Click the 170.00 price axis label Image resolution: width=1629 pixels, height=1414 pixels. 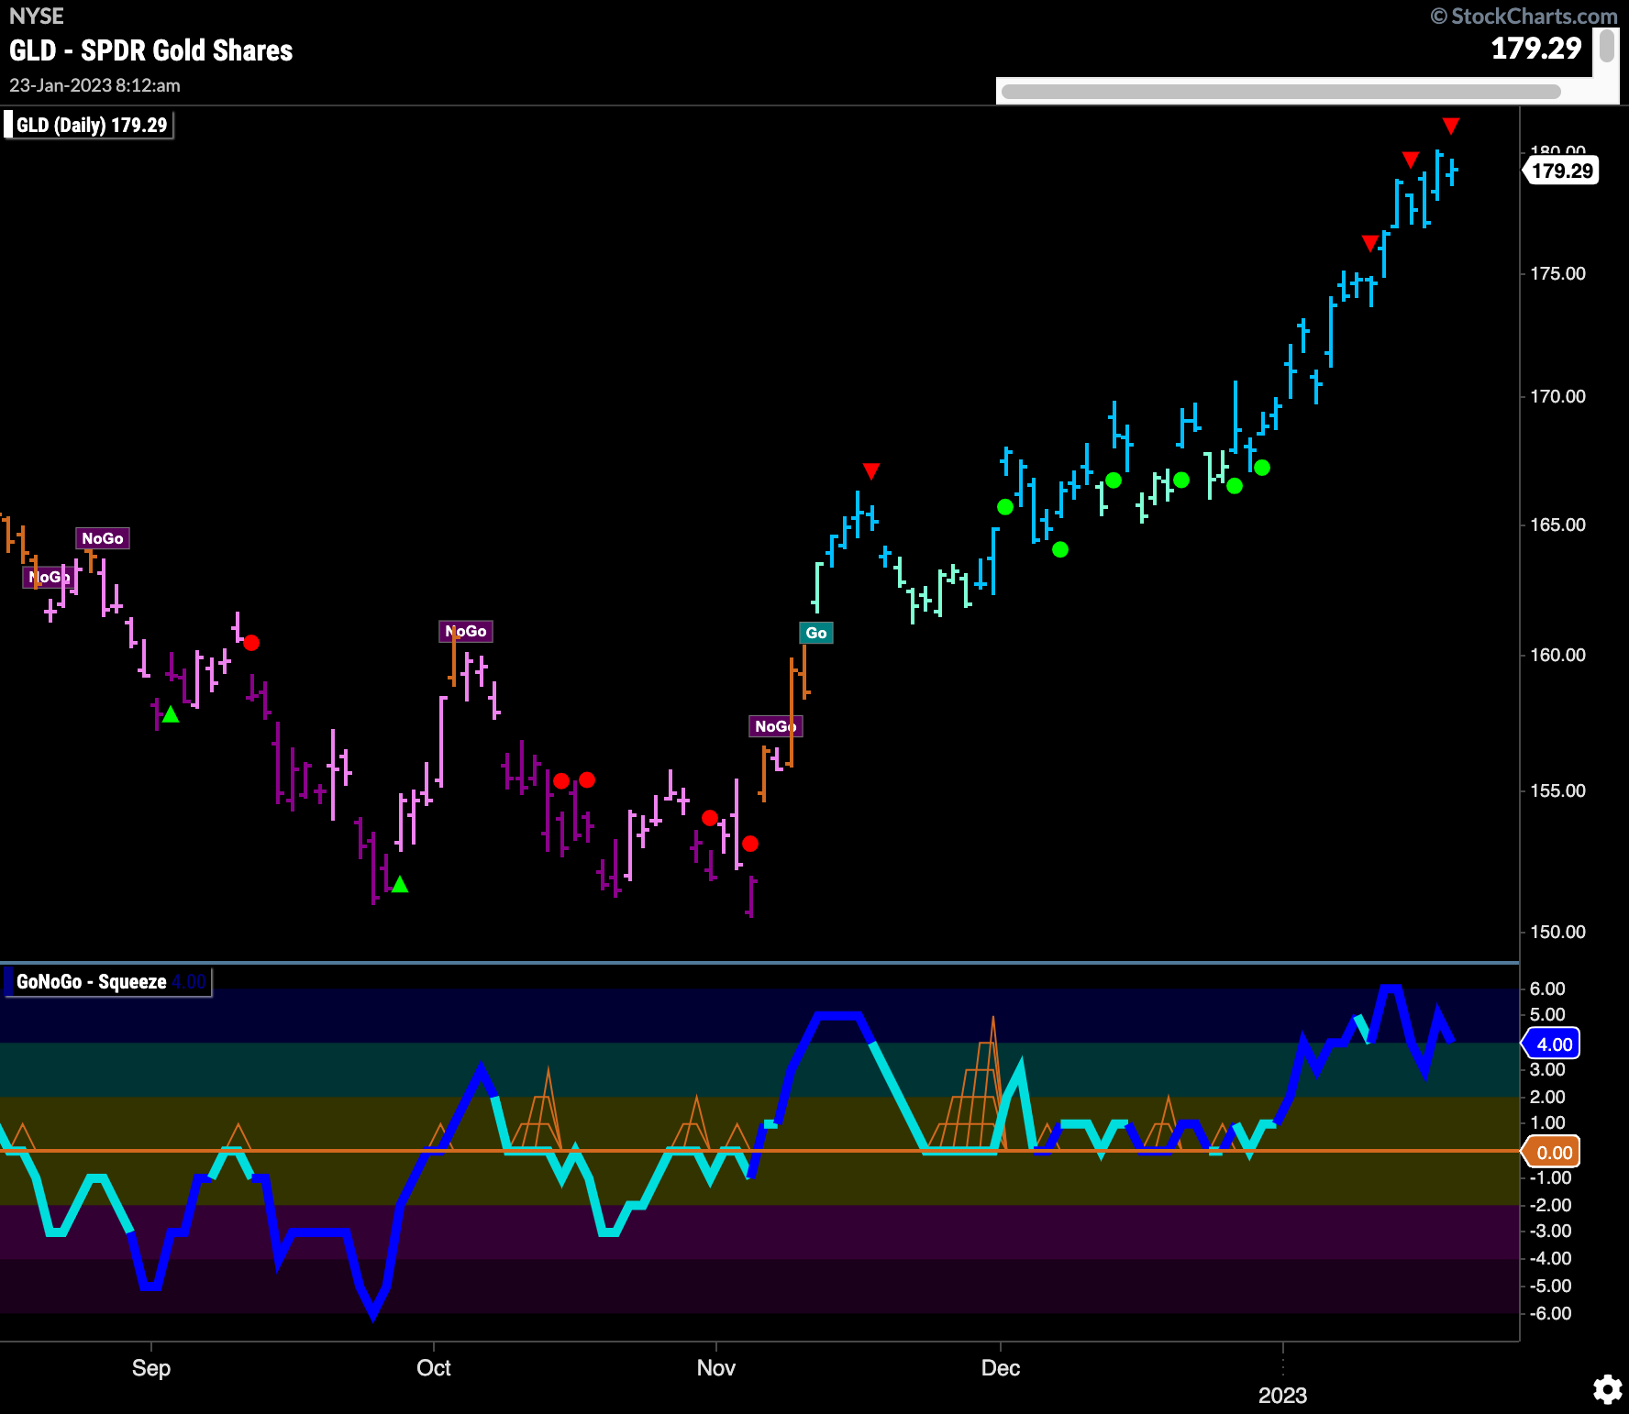click(1557, 396)
